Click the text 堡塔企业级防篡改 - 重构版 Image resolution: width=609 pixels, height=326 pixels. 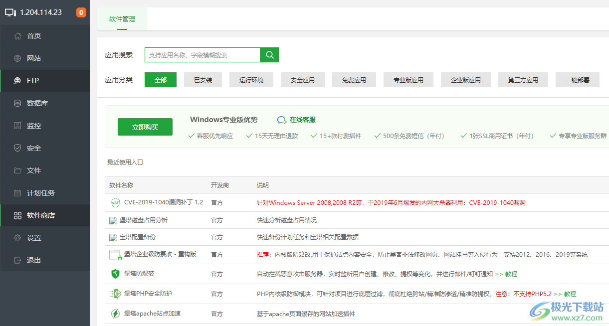click(160, 254)
